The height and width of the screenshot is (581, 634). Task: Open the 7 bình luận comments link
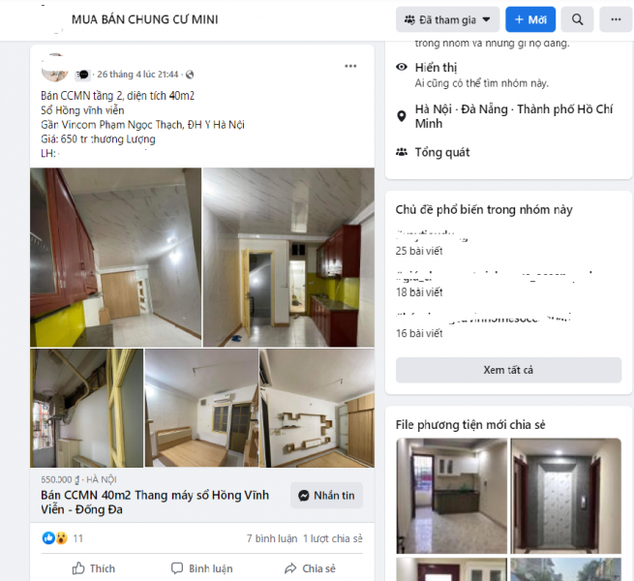pos(272,538)
